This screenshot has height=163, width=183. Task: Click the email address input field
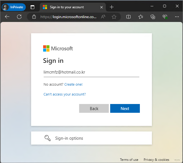point(92,72)
